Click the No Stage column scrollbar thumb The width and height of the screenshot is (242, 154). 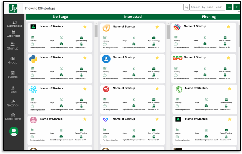point(96,31)
